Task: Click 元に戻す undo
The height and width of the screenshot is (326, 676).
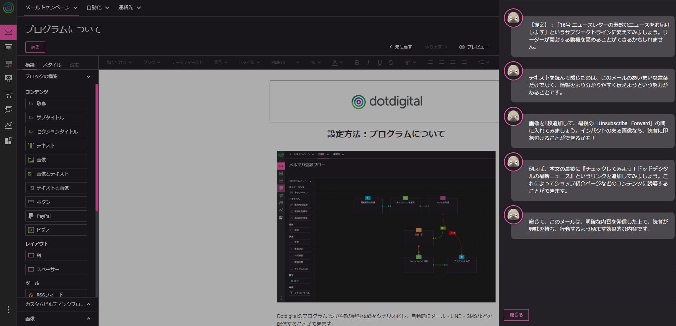Action: [401, 47]
